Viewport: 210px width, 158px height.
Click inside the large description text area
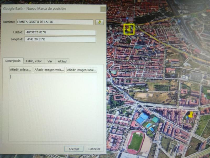[x=53, y=107]
